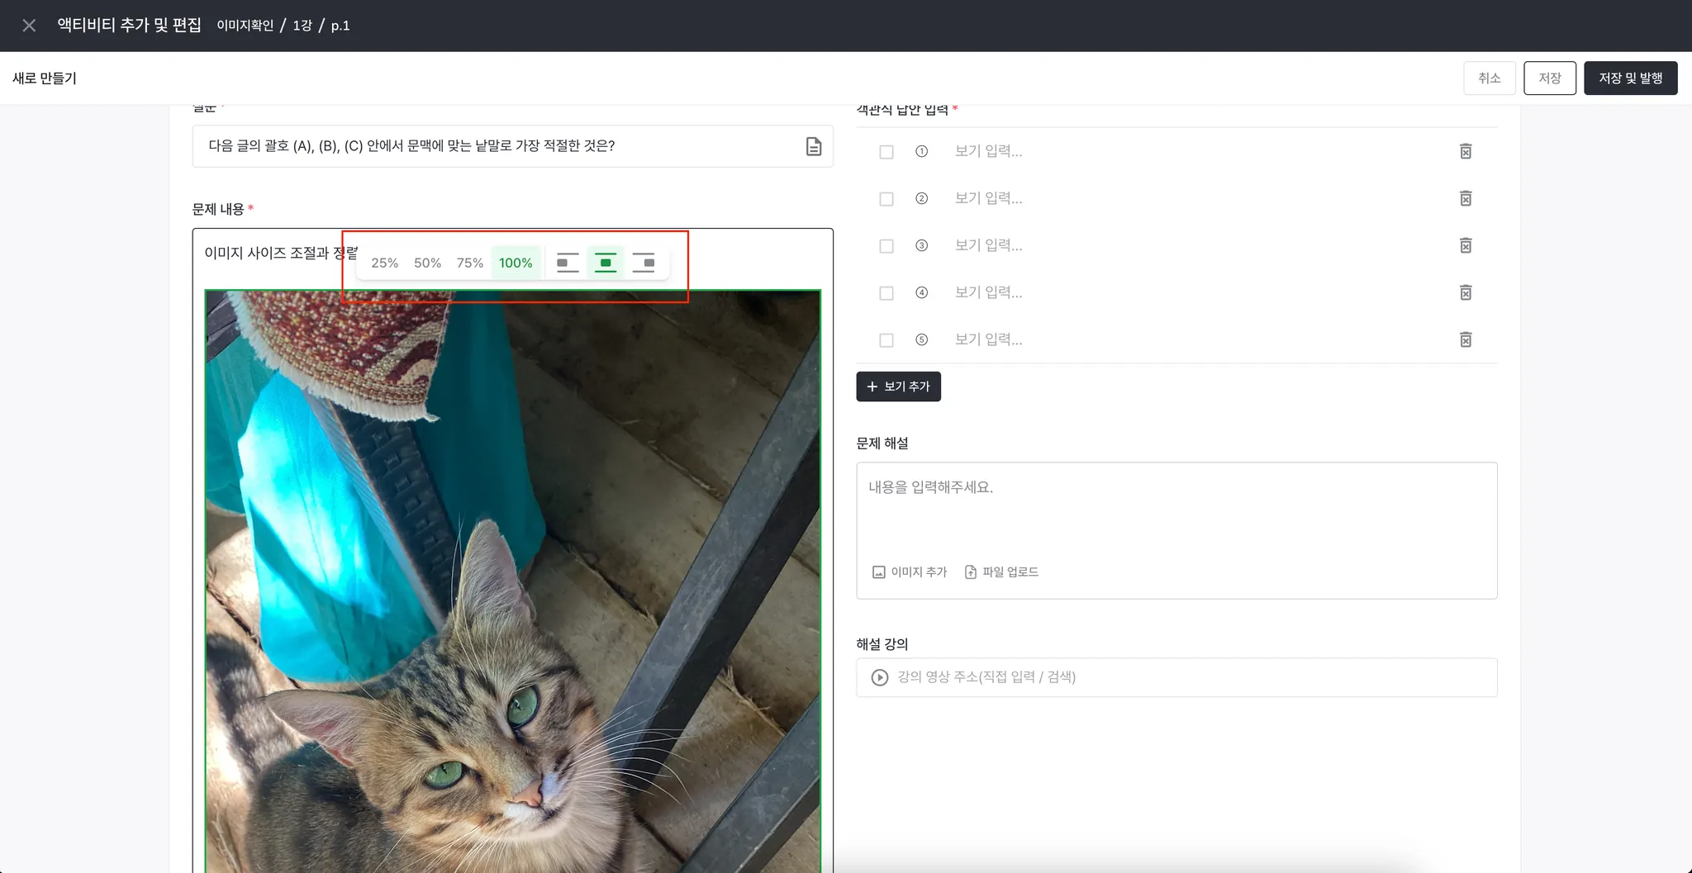Click the play icon in 해설 강의 field

click(880, 677)
